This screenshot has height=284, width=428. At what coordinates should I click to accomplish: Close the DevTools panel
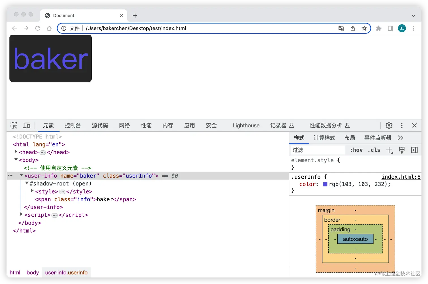[x=414, y=125]
